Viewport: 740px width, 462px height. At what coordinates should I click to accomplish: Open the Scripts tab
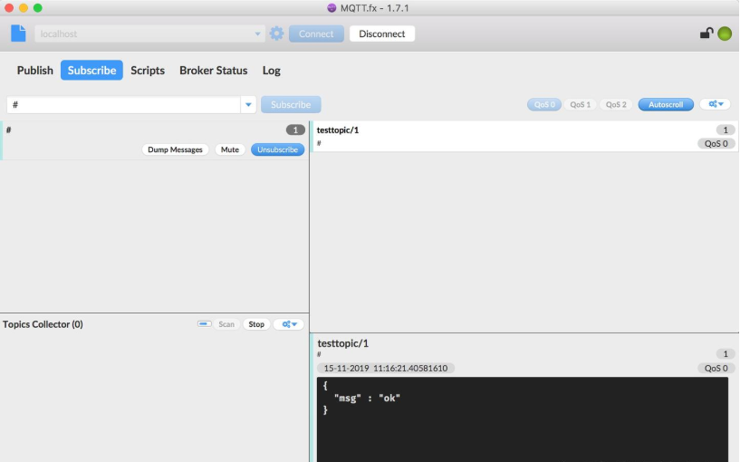pyautogui.click(x=148, y=71)
